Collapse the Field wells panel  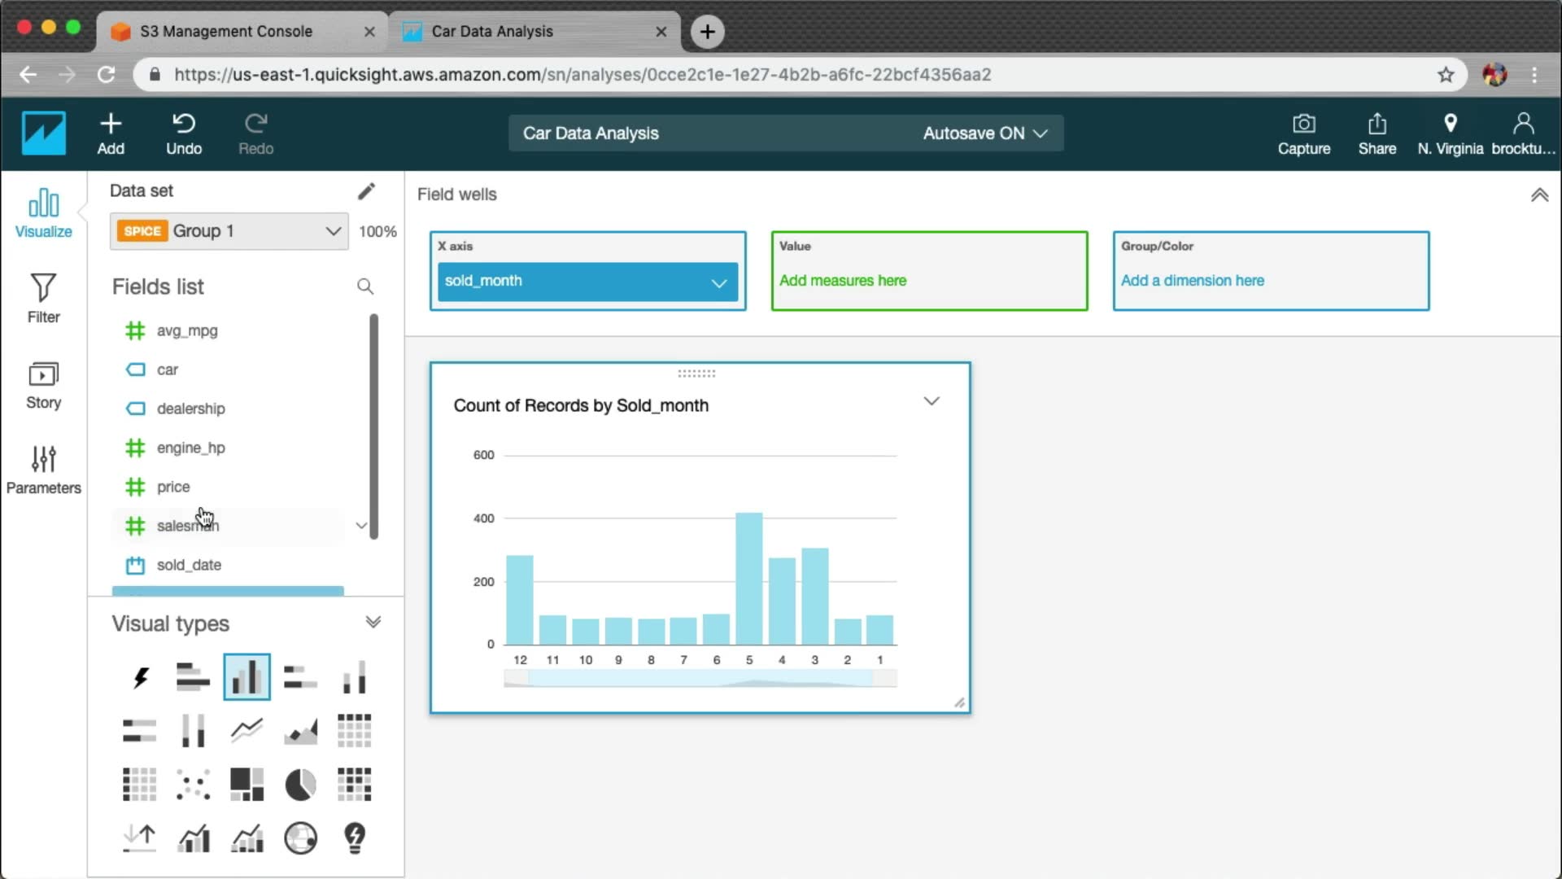click(1539, 195)
